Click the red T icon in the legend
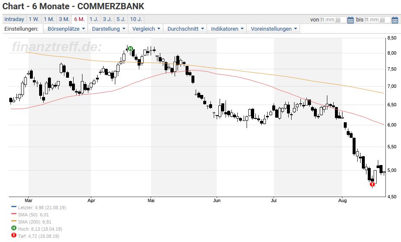401x242 pixels. 14,235
